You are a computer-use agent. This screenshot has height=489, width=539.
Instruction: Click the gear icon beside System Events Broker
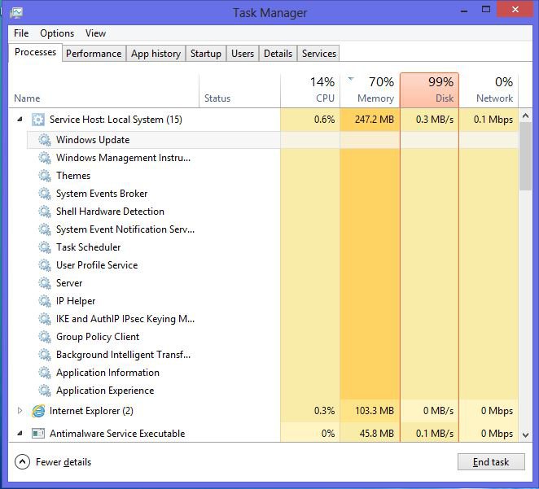(44, 194)
